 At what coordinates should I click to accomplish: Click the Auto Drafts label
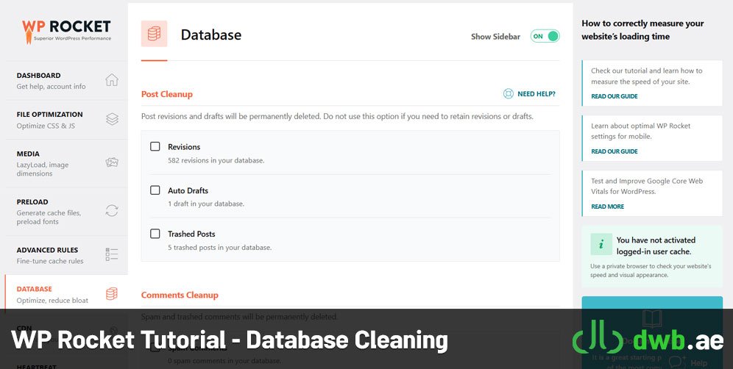188,190
